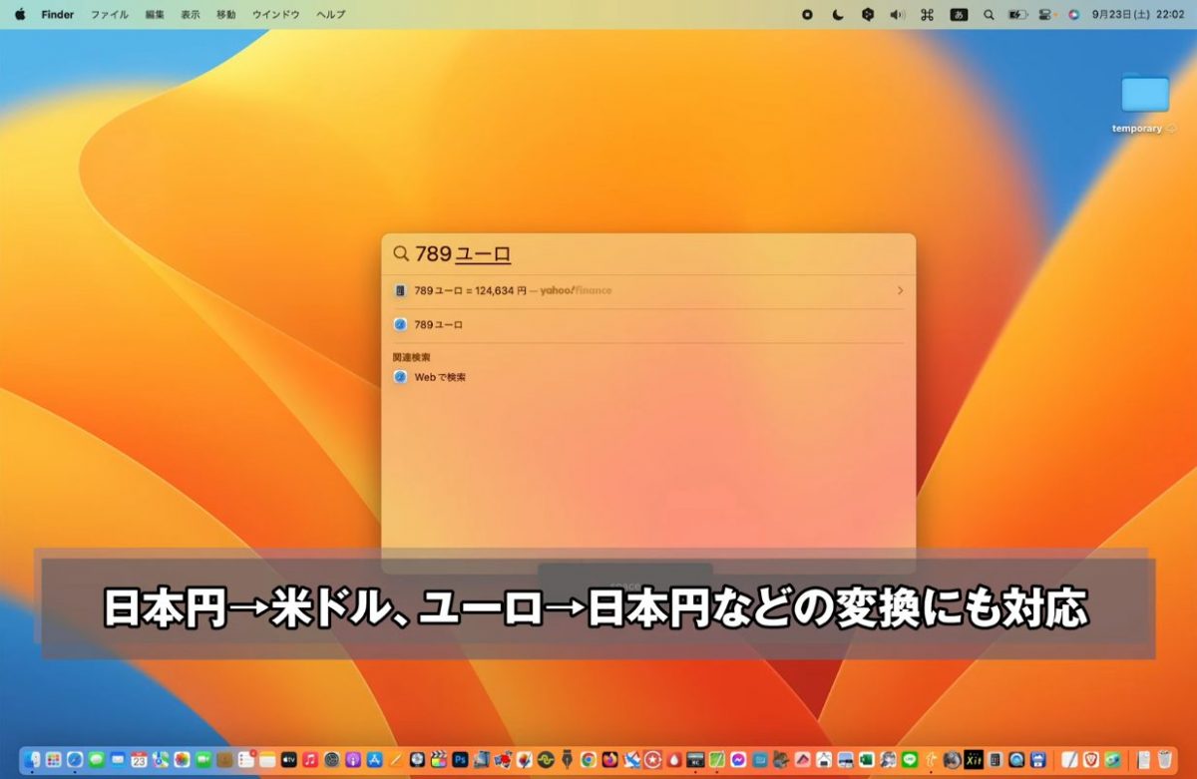Open the Finder icon in the Dock

tap(32, 760)
